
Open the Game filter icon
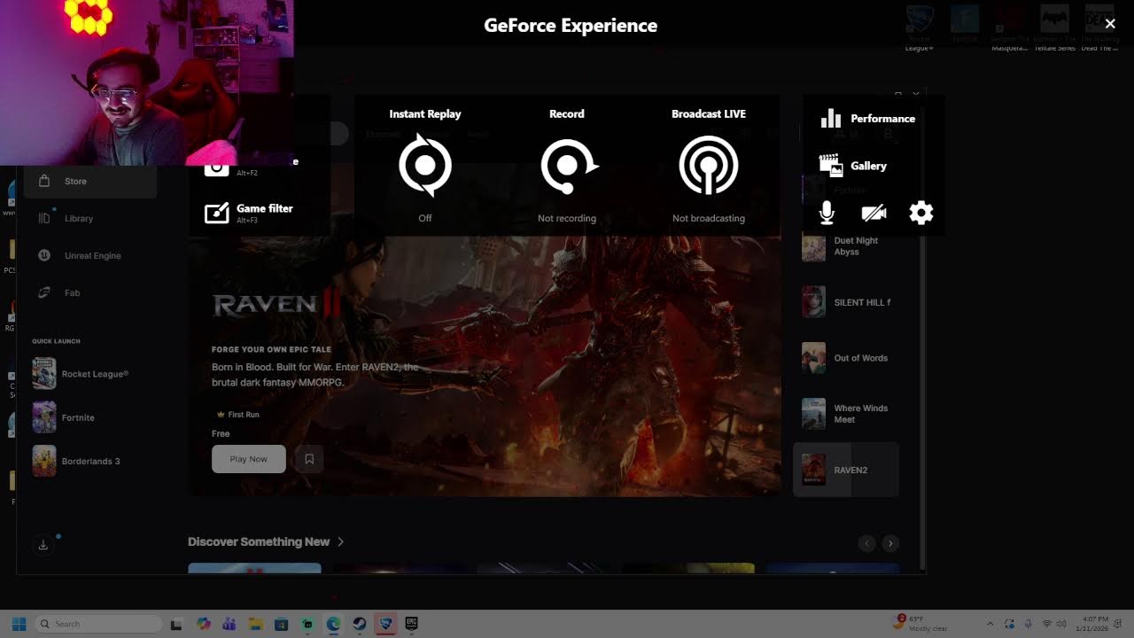pos(217,213)
